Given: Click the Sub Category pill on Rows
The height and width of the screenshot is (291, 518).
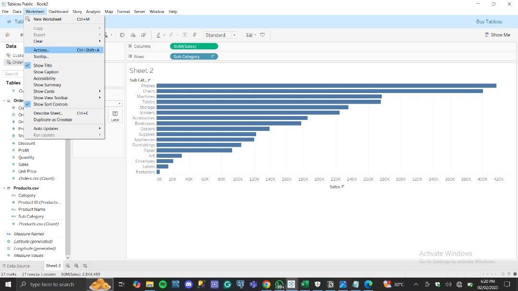Looking at the screenshot, I should coord(194,57).
